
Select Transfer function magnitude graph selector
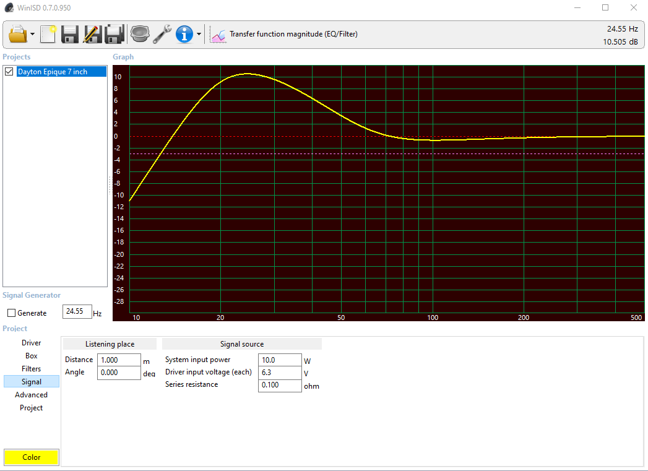(293, 34)
